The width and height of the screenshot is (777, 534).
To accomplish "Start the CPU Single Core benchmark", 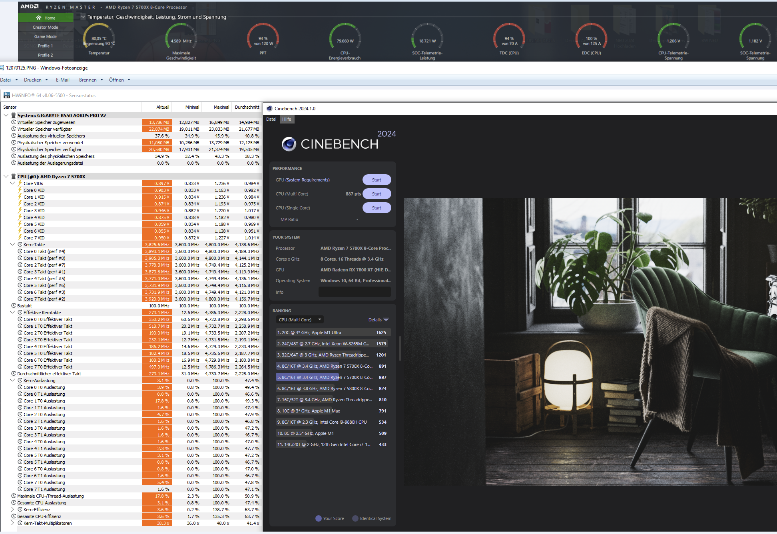I will pos(377,208).
